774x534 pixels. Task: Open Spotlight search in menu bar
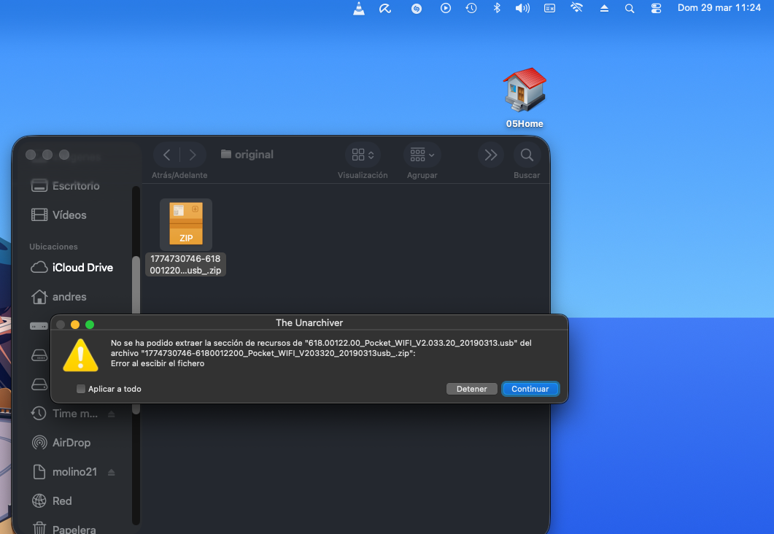point(630,8)
